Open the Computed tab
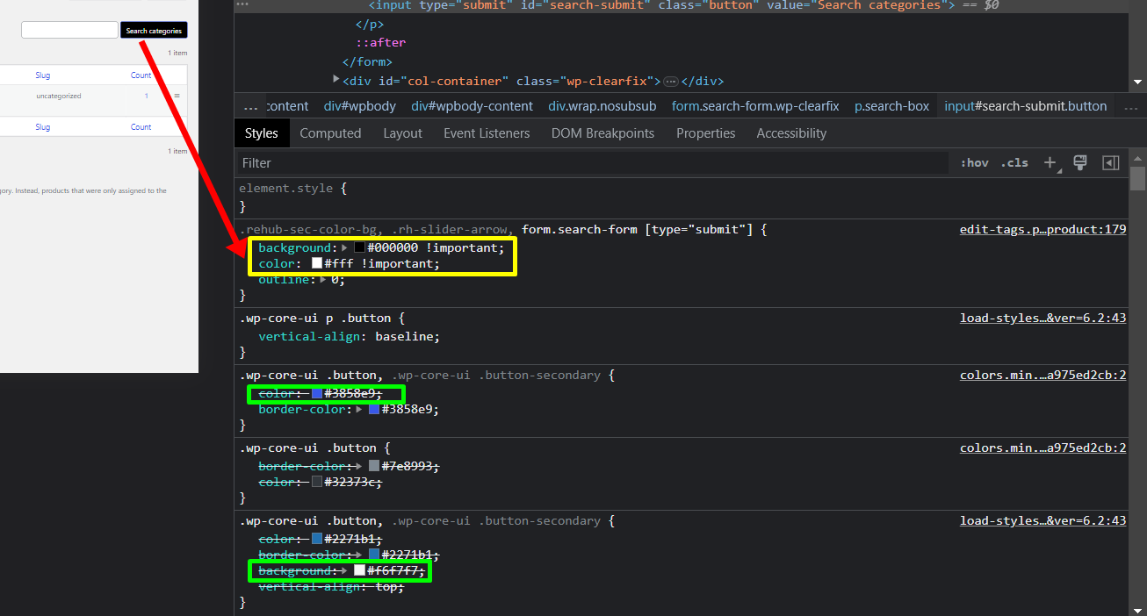 point(330,133)
